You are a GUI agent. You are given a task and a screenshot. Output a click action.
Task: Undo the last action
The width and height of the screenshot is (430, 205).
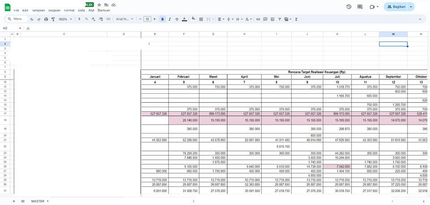pos(32,19)
